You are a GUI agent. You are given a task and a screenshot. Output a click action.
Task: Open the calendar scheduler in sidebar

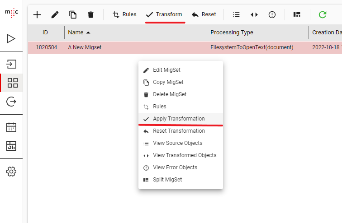(x=12, y=127)
